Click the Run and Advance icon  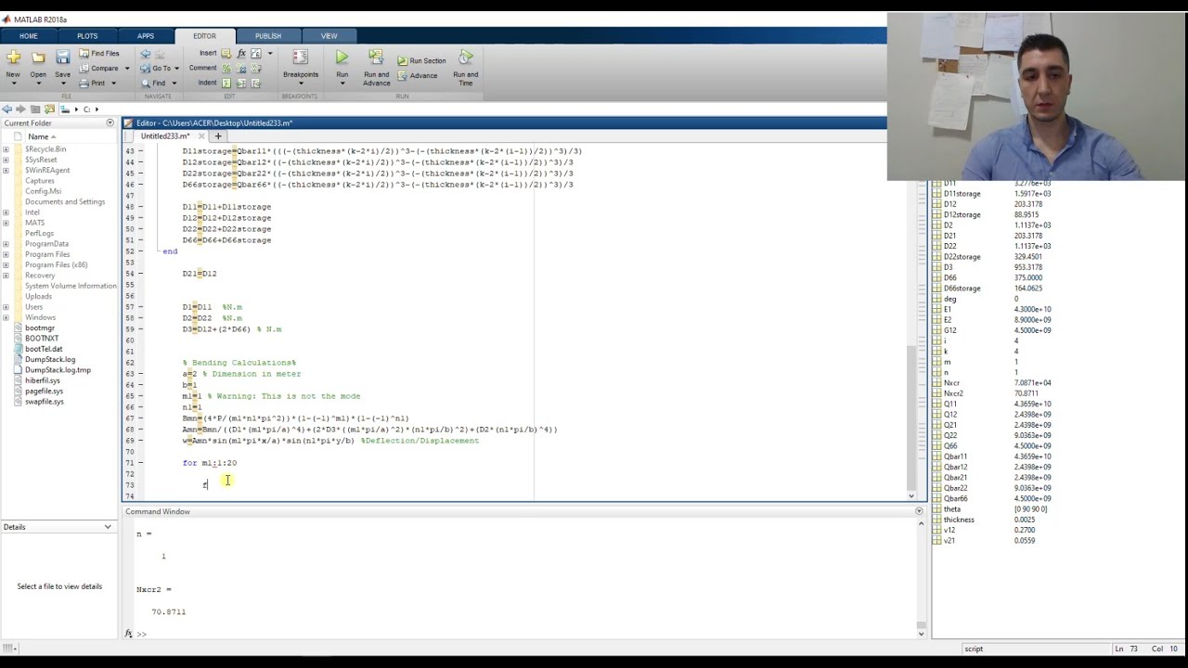click(376, 58)
